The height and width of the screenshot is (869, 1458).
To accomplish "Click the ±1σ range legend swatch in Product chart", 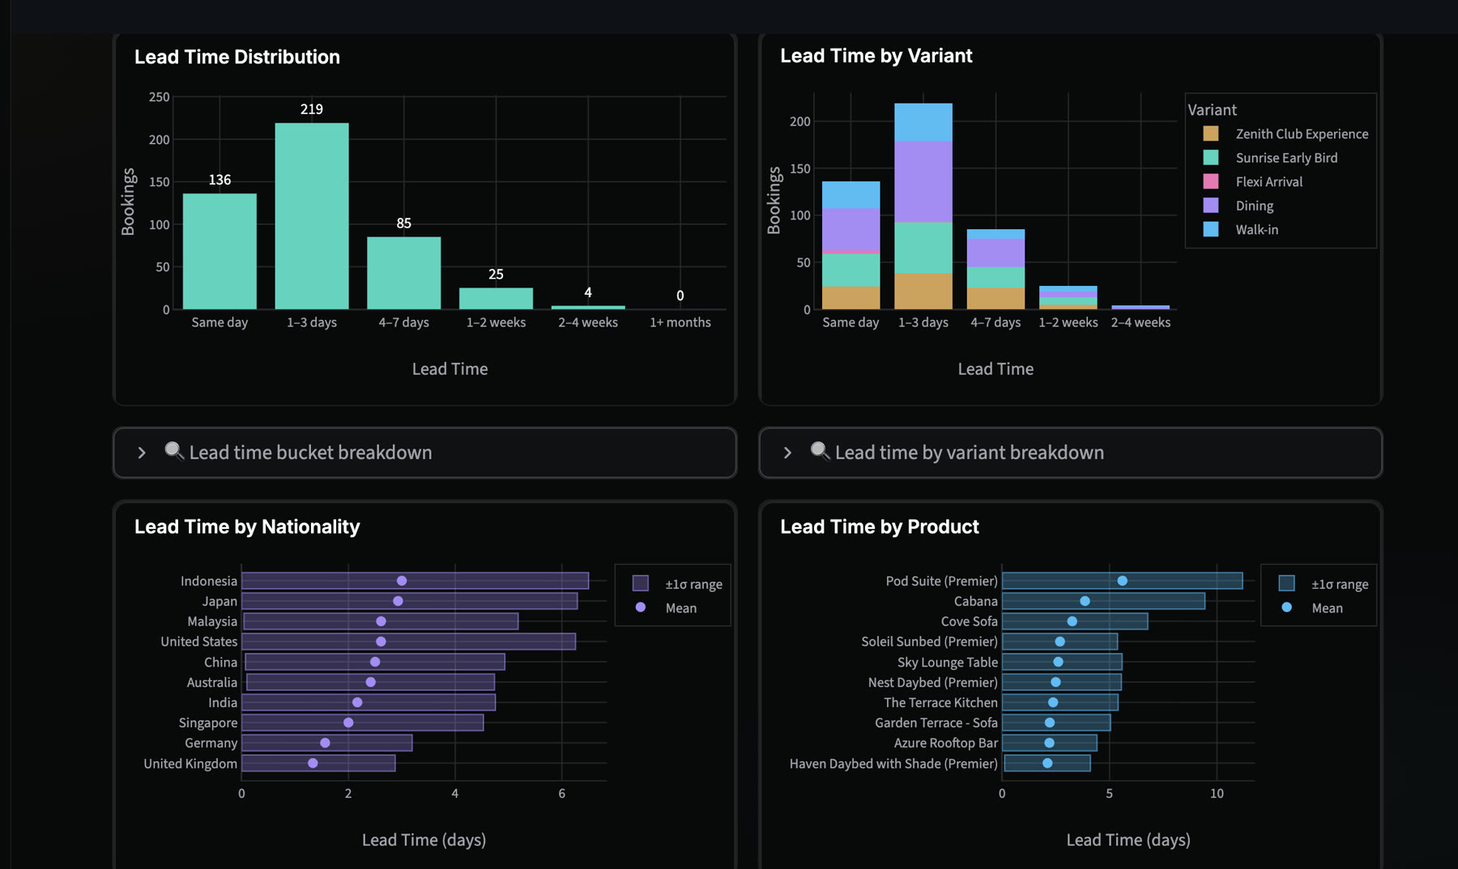I will pos(1286,583).
